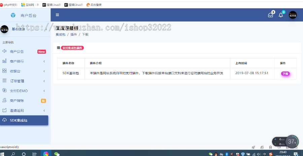
Task: Click the 37% memory accelerator ball
Action: (292, 142)
